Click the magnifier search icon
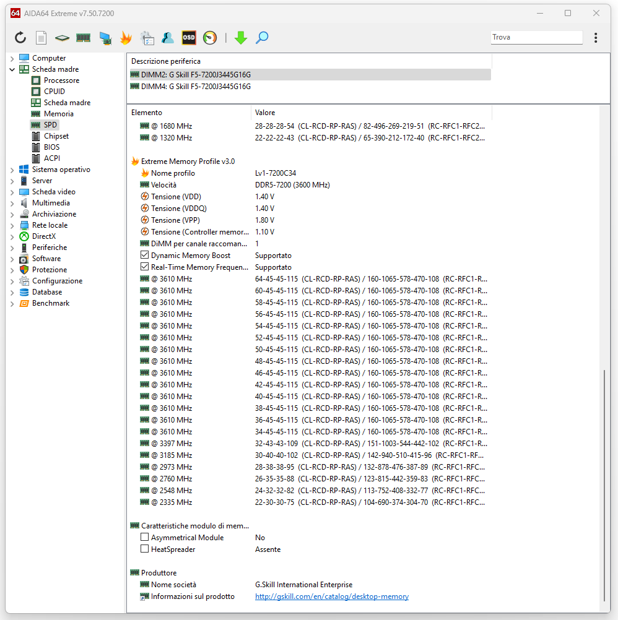Screen dimensions: 618x620 (x=262, y=38)
